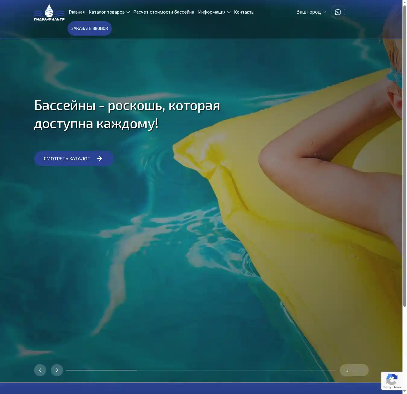Viewport: 407px width, 394px height.
Task: Click the reCAPTCHA badge logo
Action: (392, 379)
